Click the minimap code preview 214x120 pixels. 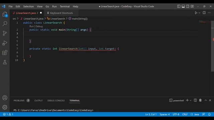click(x=205, y=22)
